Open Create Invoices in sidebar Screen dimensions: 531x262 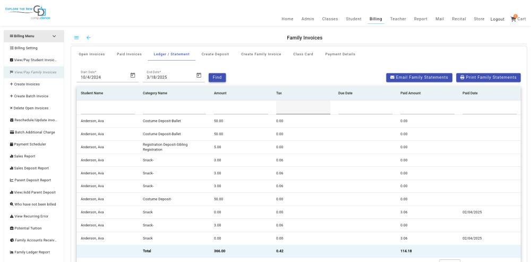click(25, 84)
